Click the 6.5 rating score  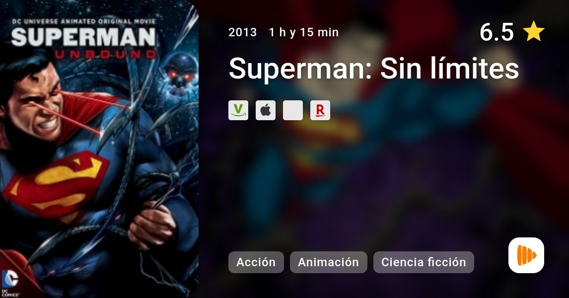(x=497, y=32)
